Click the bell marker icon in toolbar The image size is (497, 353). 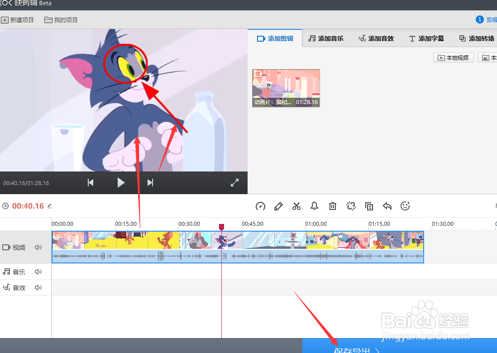[314, 206]
